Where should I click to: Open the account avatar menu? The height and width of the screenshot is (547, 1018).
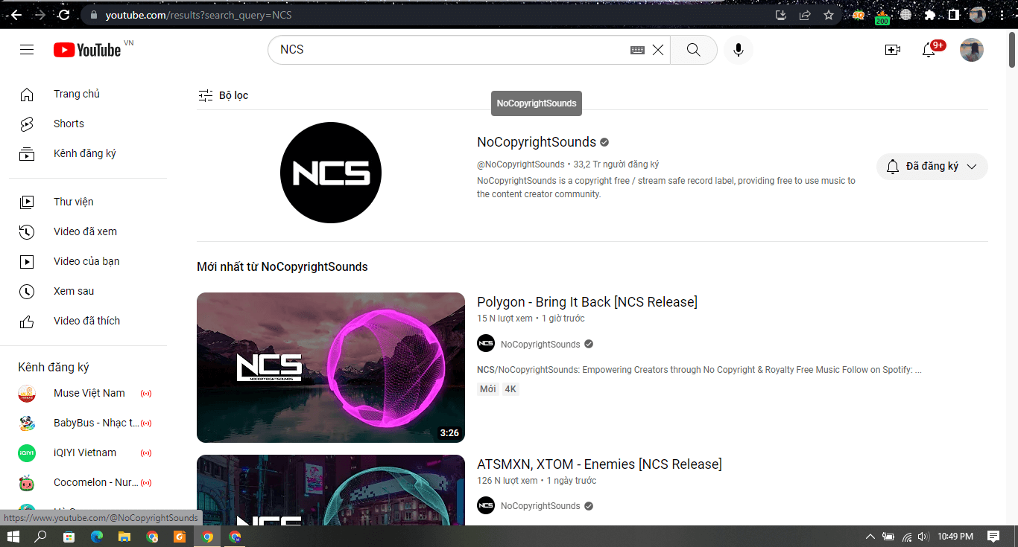click(x=971, y=50)
